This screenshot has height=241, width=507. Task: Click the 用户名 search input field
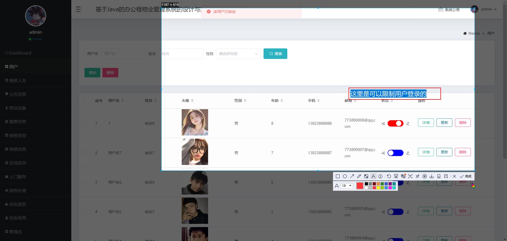[x=123, y=54]
